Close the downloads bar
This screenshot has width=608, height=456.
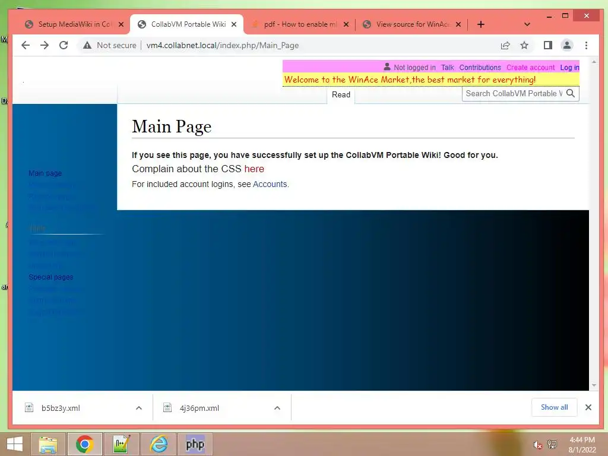point(588,407)
